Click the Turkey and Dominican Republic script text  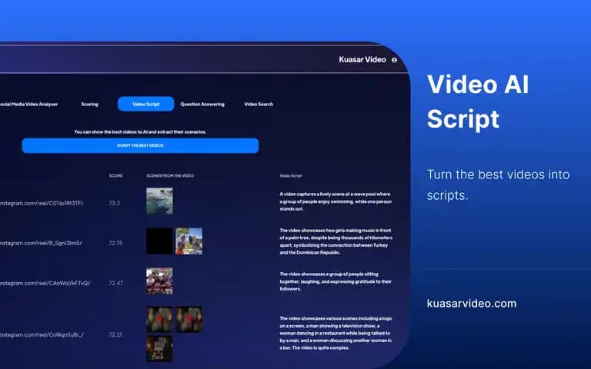(x=336, y=241)
